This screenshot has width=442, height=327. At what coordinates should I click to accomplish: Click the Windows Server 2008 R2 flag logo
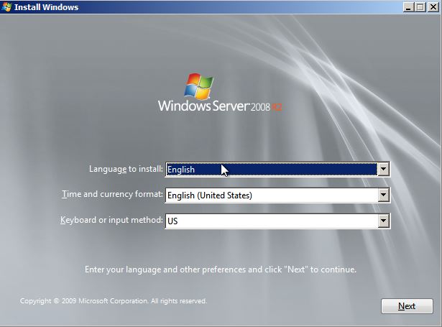click(x=199, y=86)
